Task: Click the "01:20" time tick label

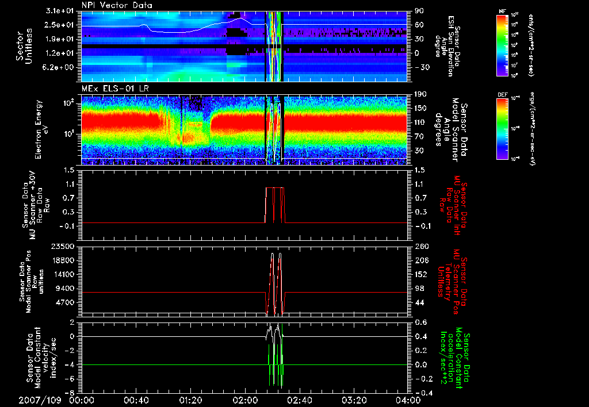Action: click(190, 400)
